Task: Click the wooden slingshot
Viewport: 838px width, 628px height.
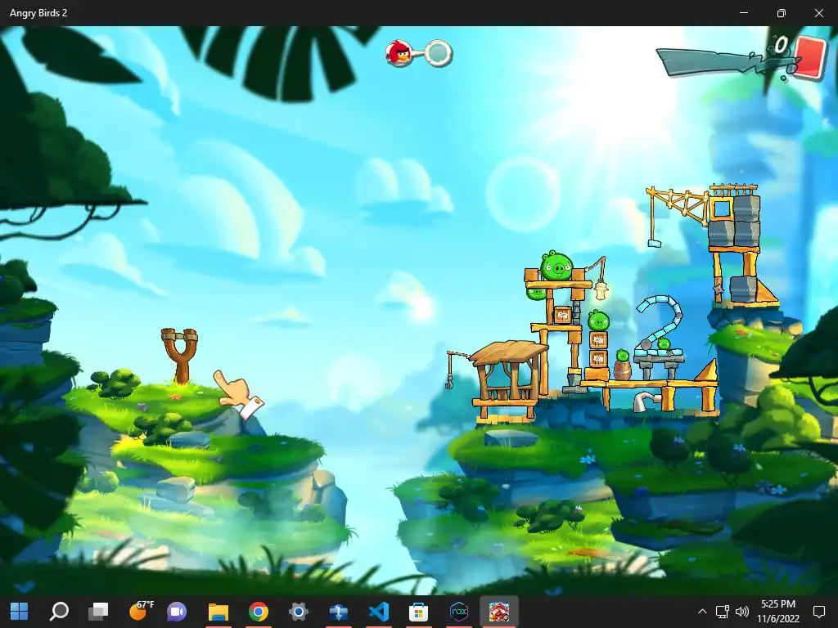Action: click(179, 356)
